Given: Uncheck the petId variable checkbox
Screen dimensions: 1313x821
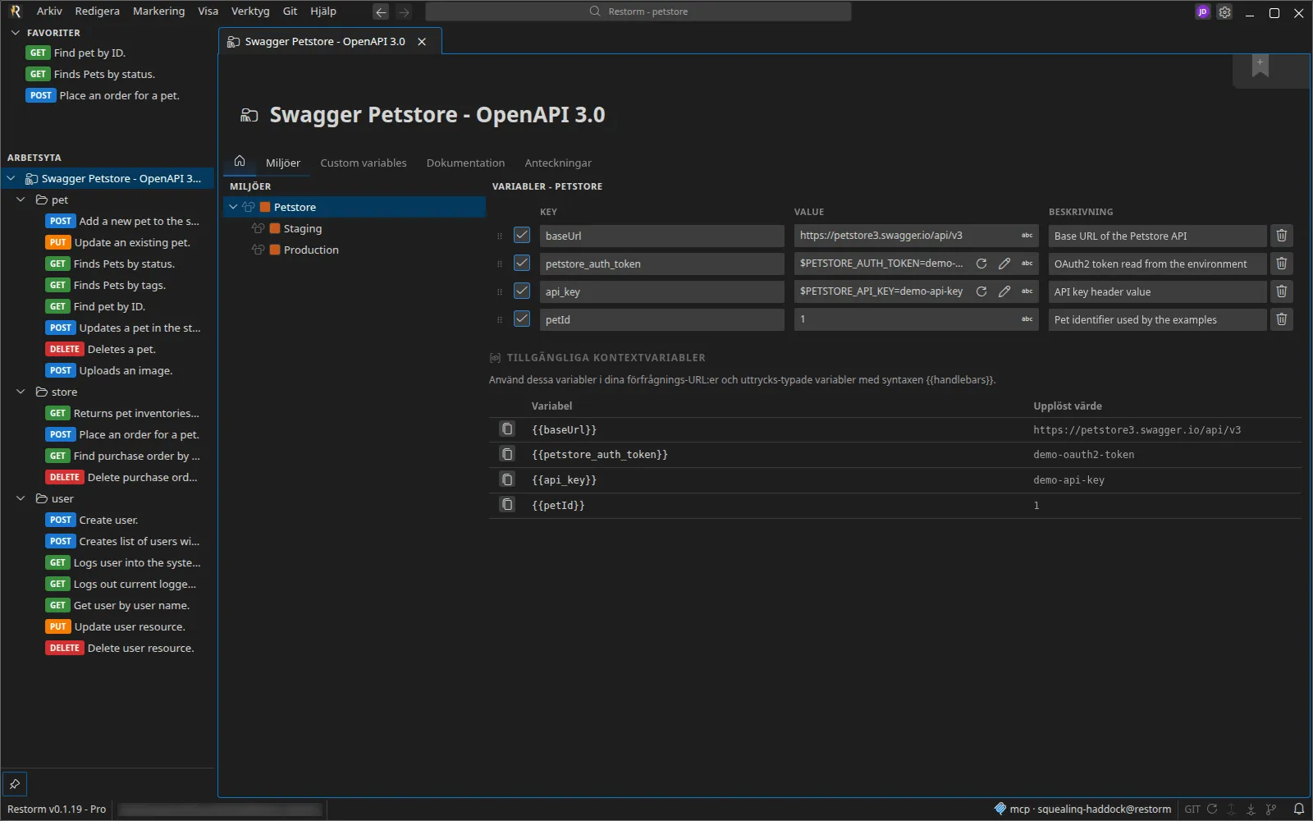Looking at the screenshot, I should pos(522,319).
